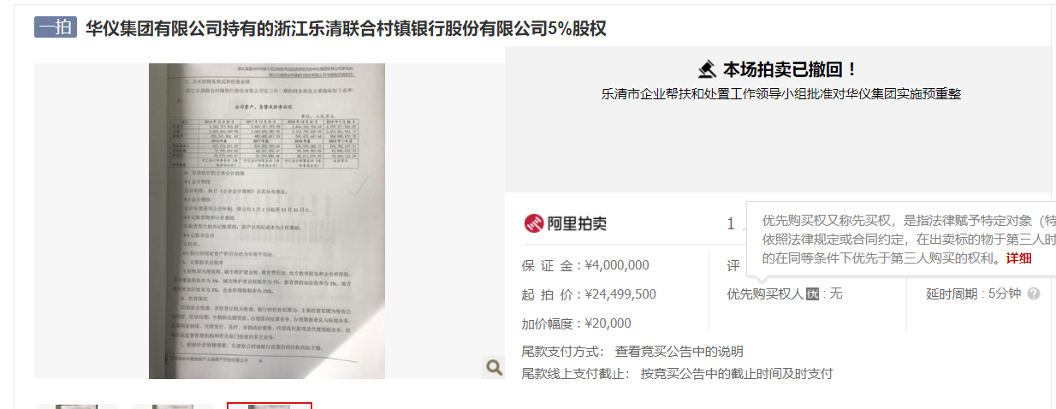Image resolution: width=1056 pixels, height=409 pixels.
Task: Click the 保证金 ¥4,000,000 amount
Action: click(x=617, y=265)
